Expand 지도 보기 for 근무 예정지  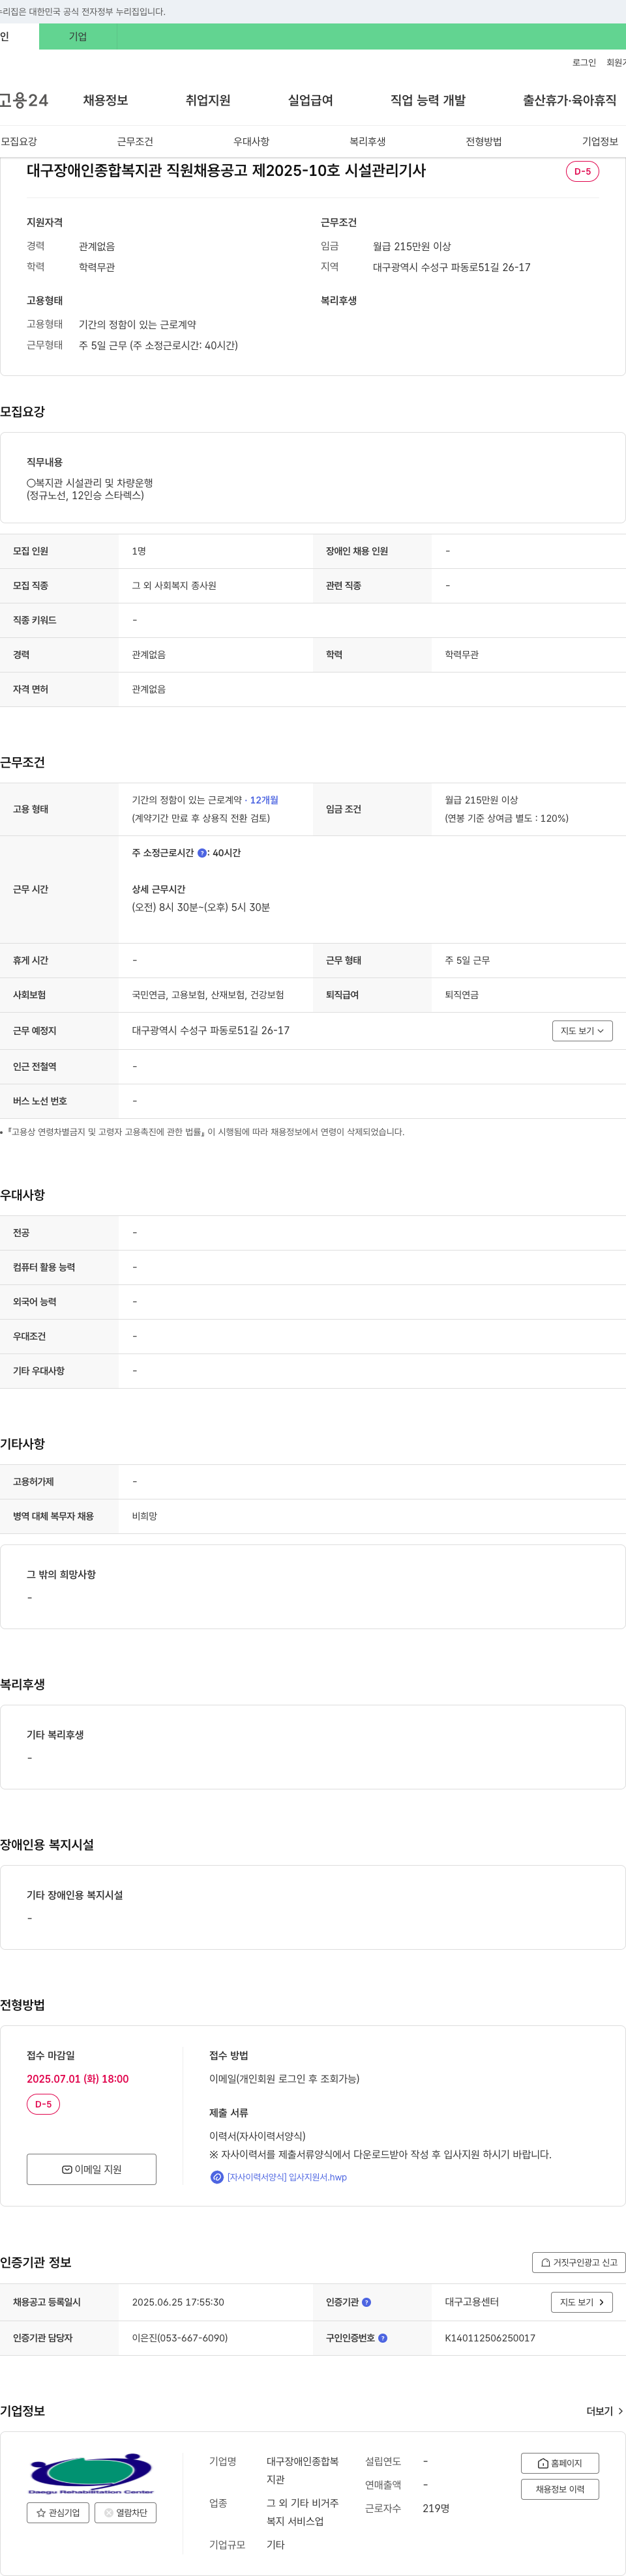coord(582,1031)
